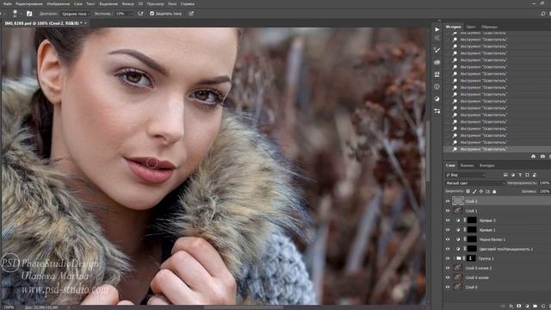Open the Файл menu
The width and height of the screenshot is (551, 310).
(8, 3)
